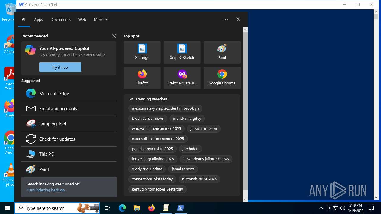Select jessica simpson trending search
This screenshot has height=214, width=381.
coord(204,129)
